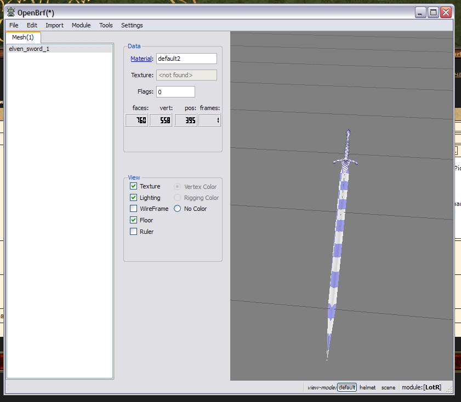Switch view-mode to helmet
The image size is (461, 402).
(x=367, y=387)
